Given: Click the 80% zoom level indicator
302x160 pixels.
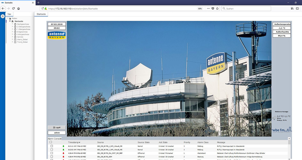Looking at the screenshot, I should [x=200, y=9].
